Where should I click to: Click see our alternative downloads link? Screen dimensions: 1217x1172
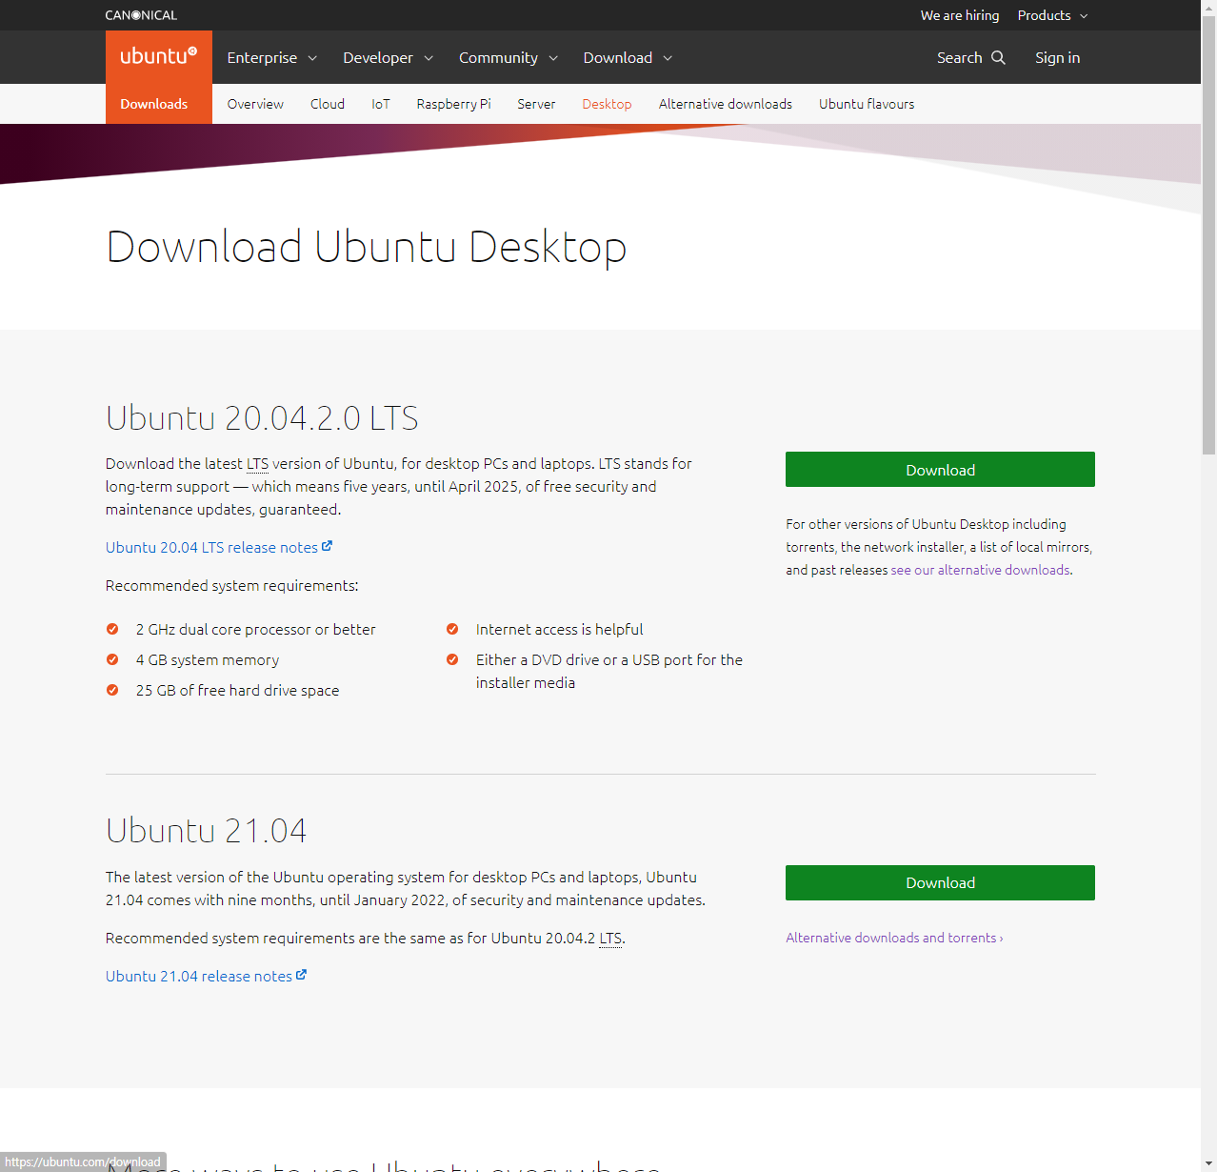click(x=981, y=570)
